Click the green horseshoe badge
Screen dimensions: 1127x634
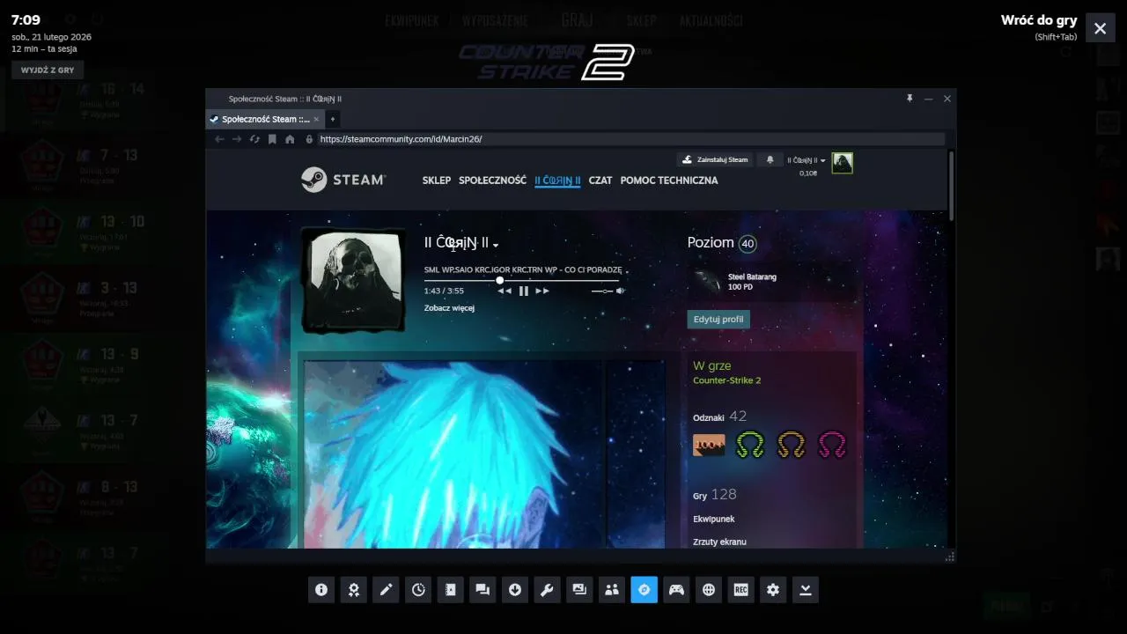tap(750, 446)
